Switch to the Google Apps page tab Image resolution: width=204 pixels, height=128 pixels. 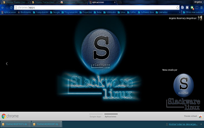click(x=96, y=116)
